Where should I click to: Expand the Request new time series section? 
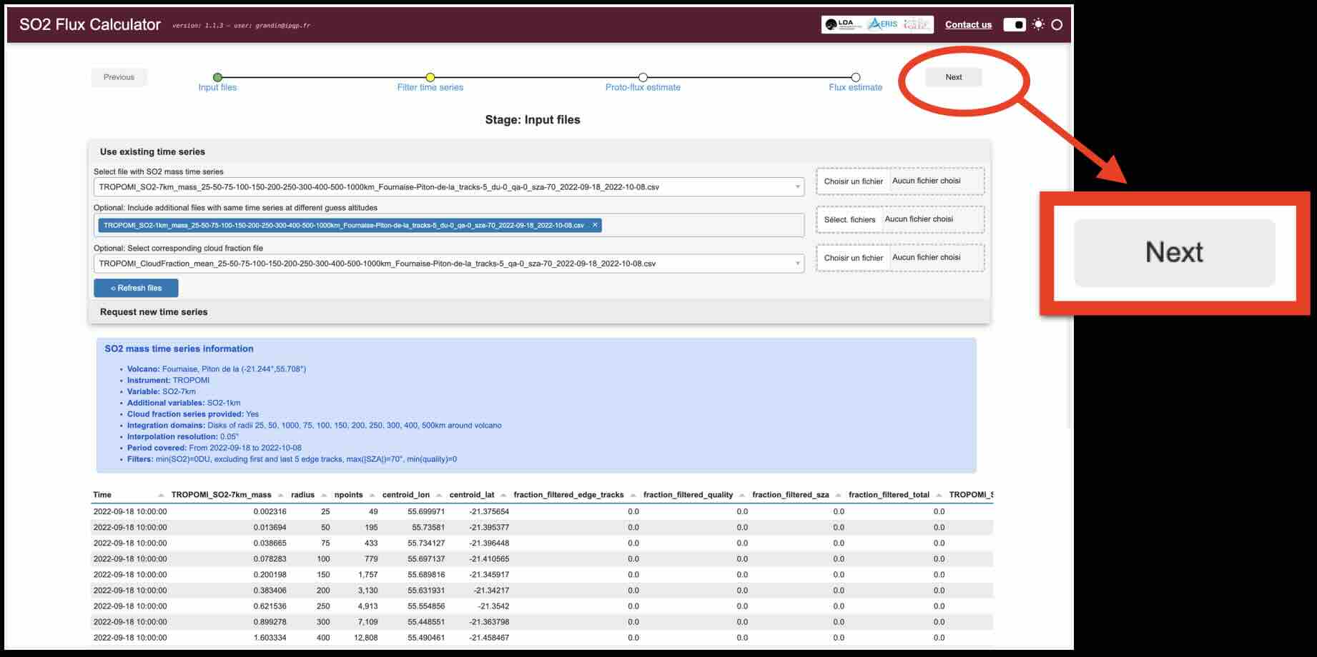154,312
